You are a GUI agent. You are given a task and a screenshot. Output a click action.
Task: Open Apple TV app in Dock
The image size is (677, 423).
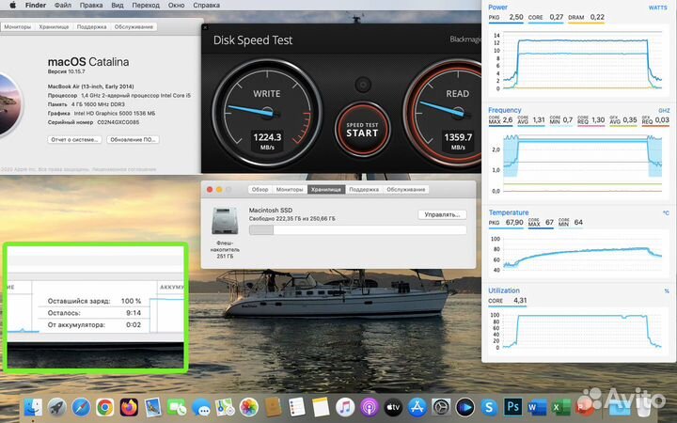pos(393,407)
